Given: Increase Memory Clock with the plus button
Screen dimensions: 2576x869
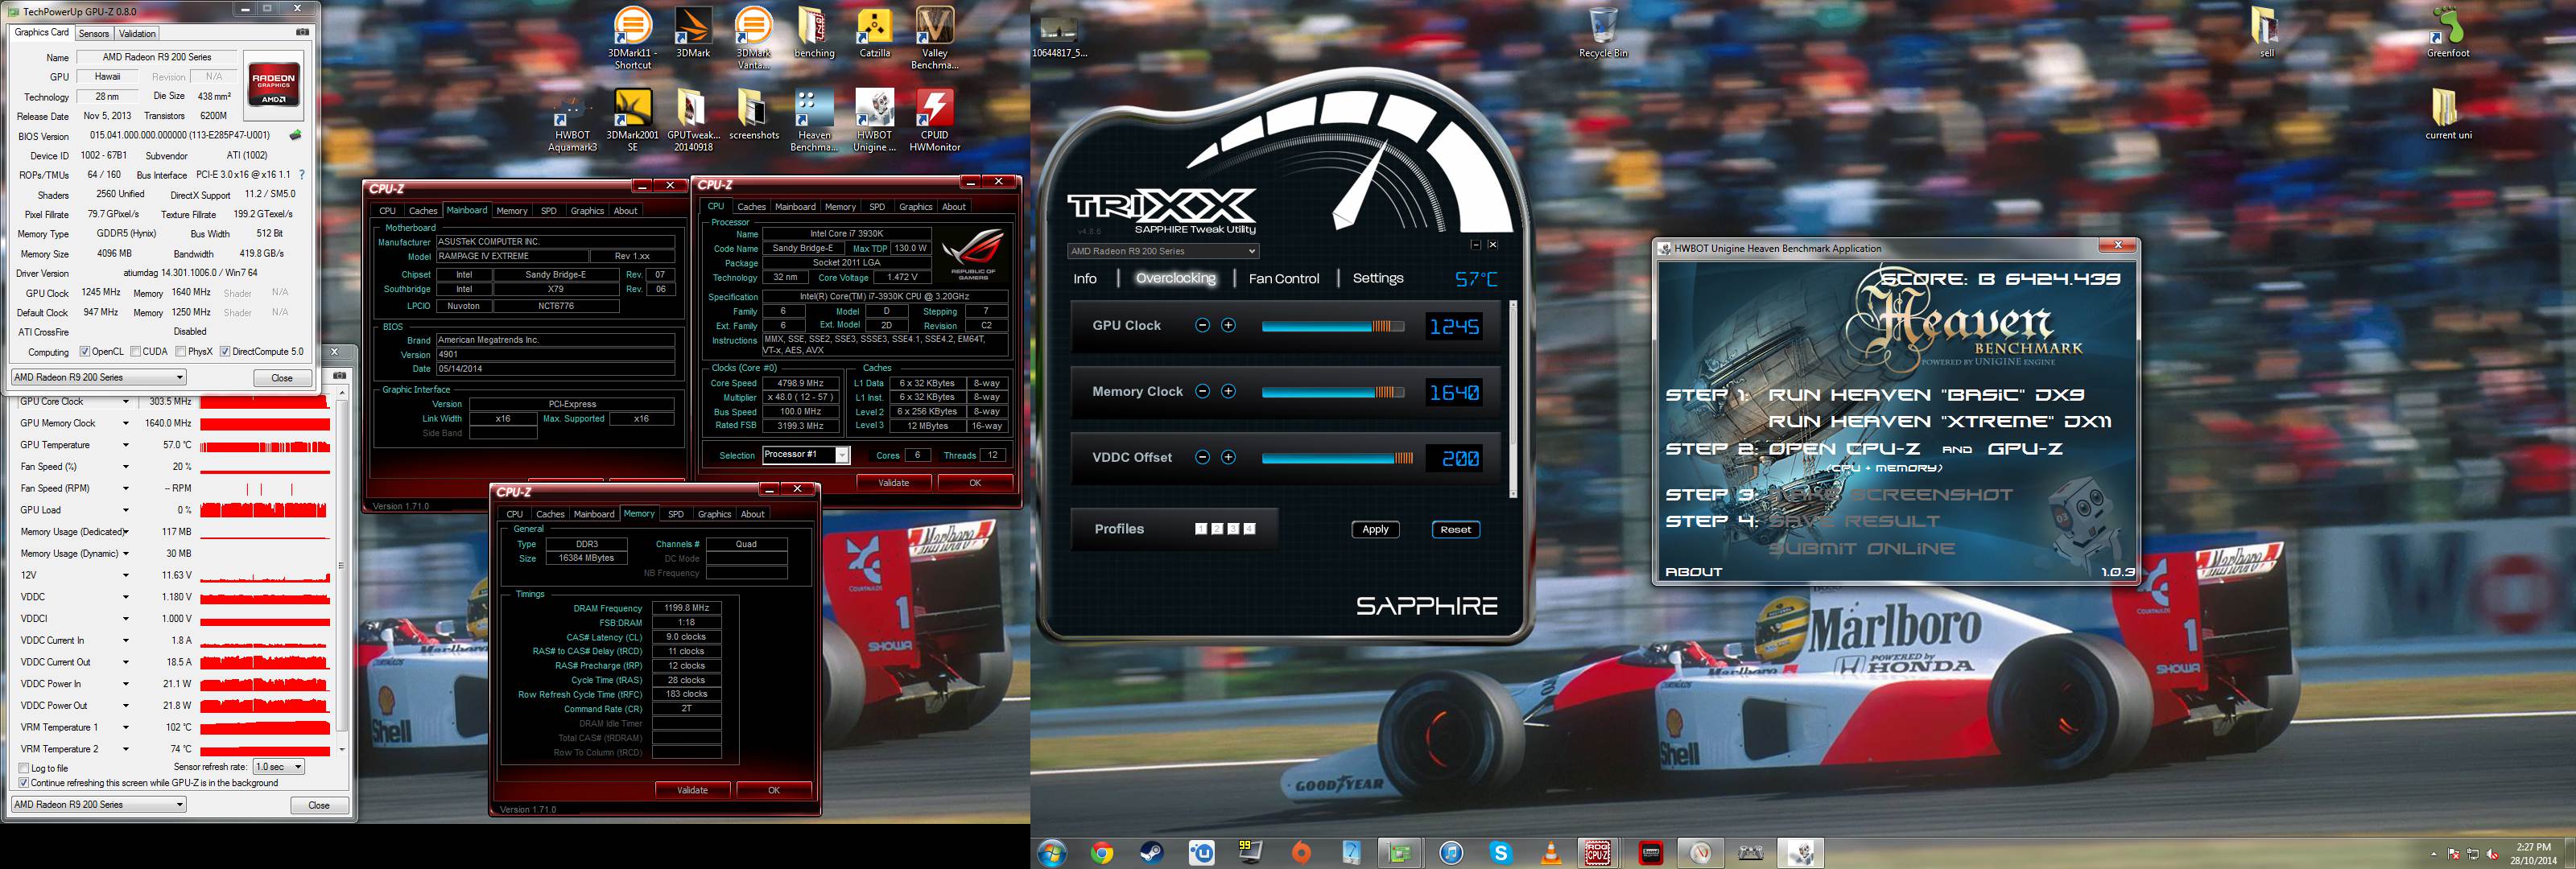Looking at the screenshot, I should 1228,391.
